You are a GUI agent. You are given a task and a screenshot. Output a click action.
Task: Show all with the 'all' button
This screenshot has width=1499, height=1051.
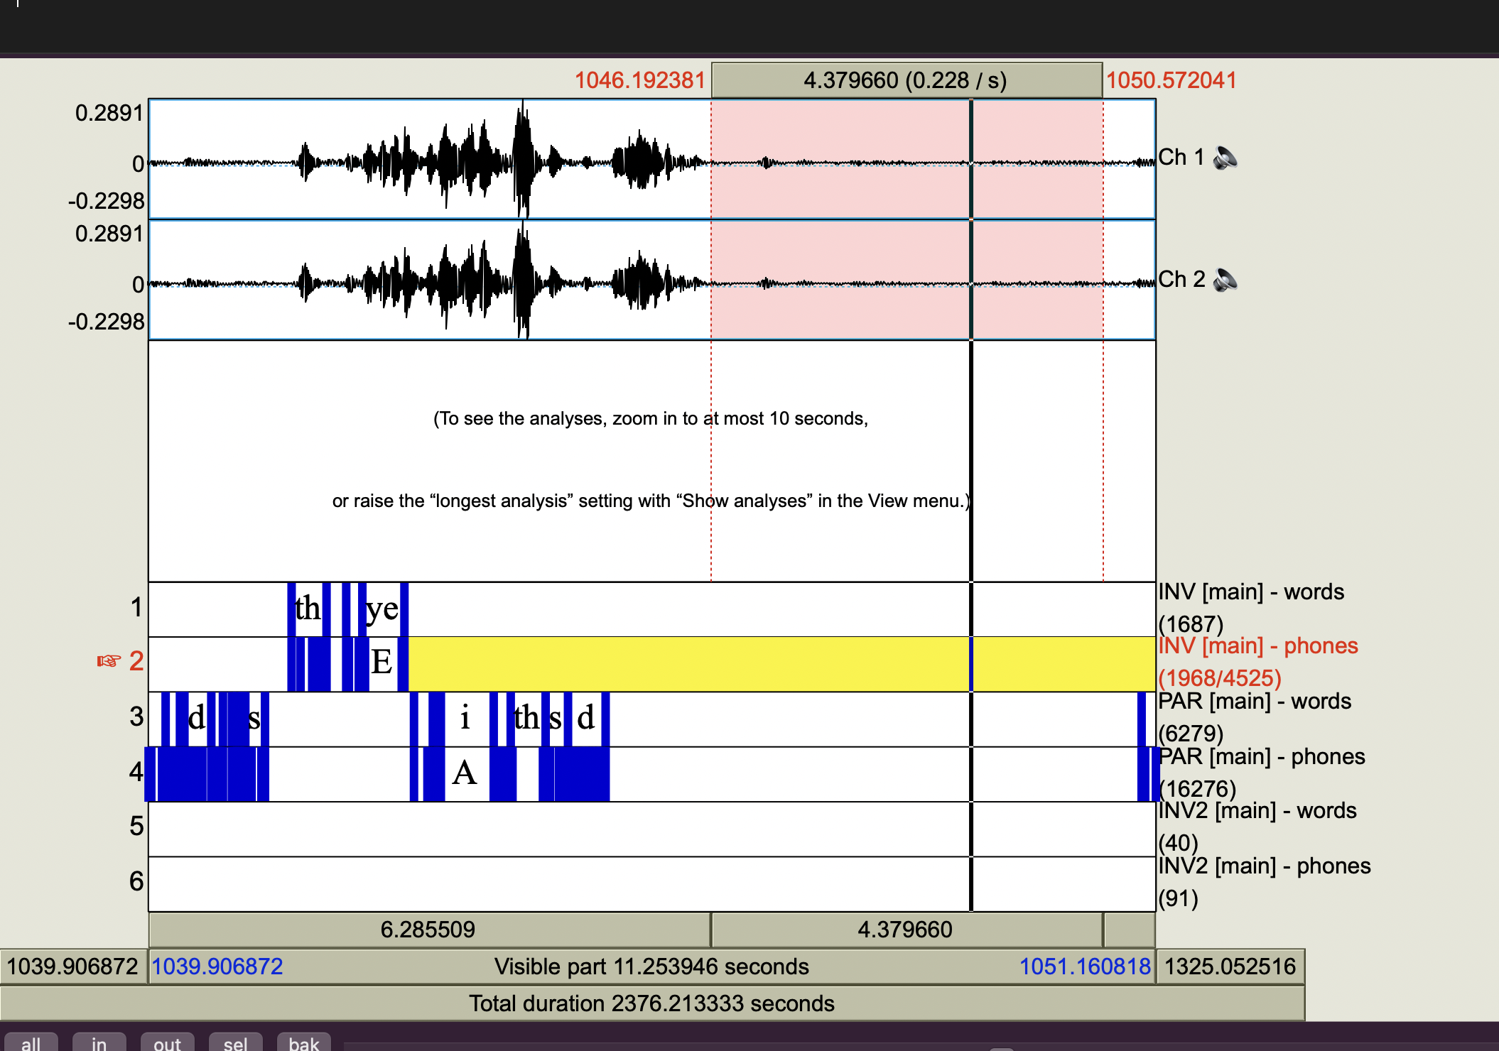31,1042
